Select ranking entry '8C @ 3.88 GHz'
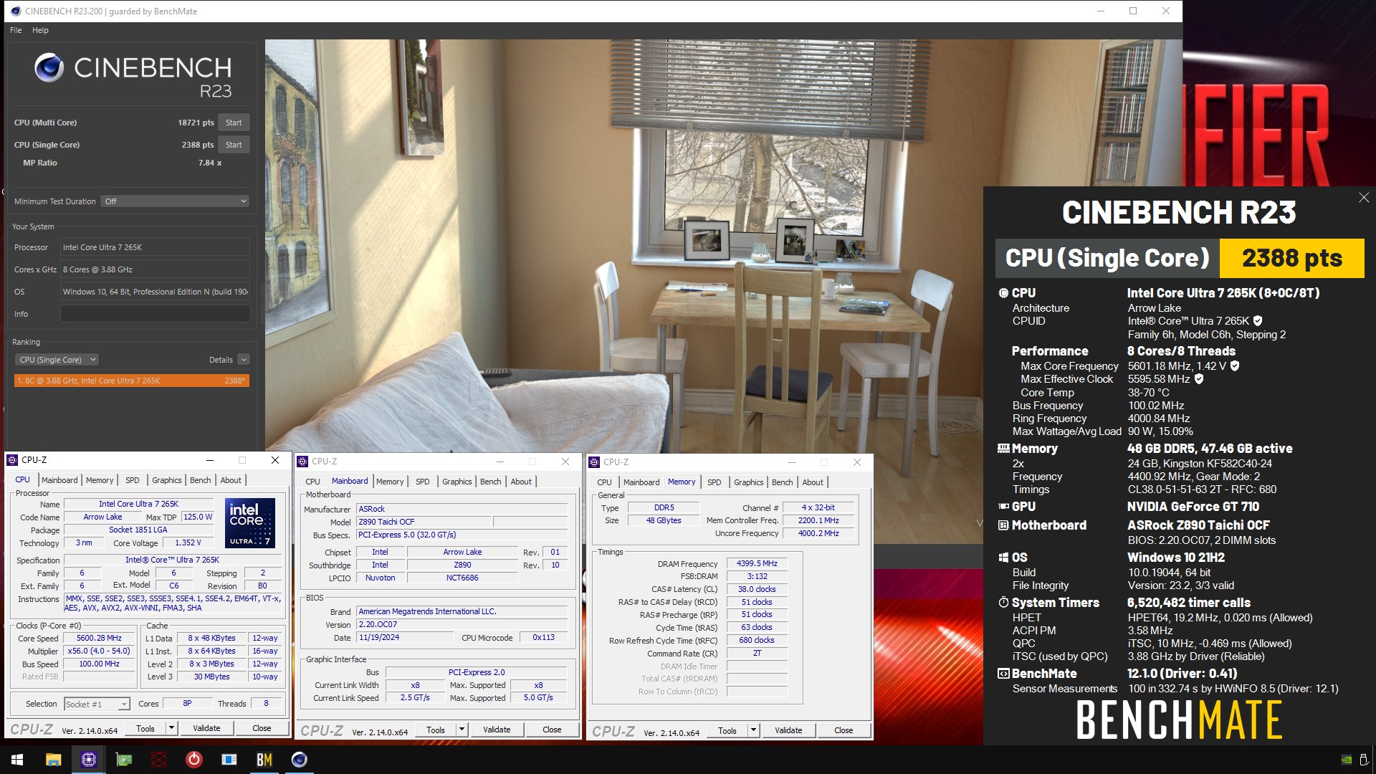This screenshot has width=1376, height=774. [x=132, y=381]
